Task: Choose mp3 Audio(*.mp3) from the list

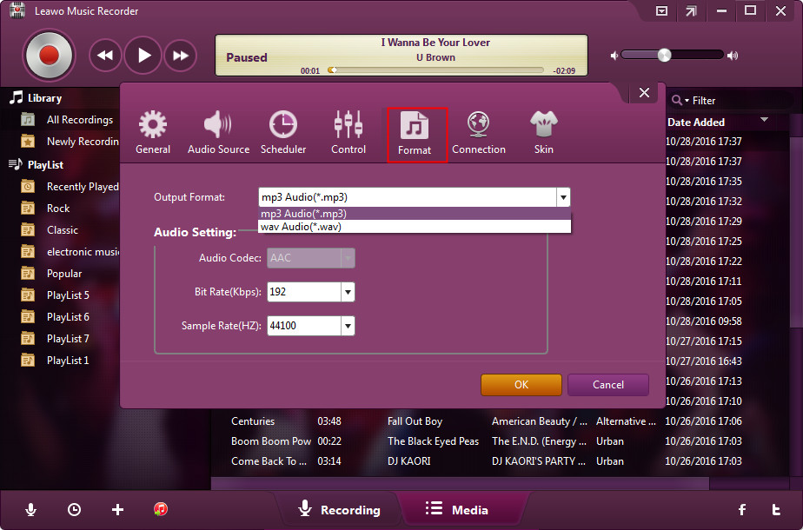Action: (x=415, y=214)
